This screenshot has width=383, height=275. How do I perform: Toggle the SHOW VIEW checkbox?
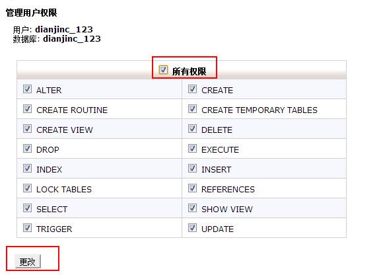[192, 208]
